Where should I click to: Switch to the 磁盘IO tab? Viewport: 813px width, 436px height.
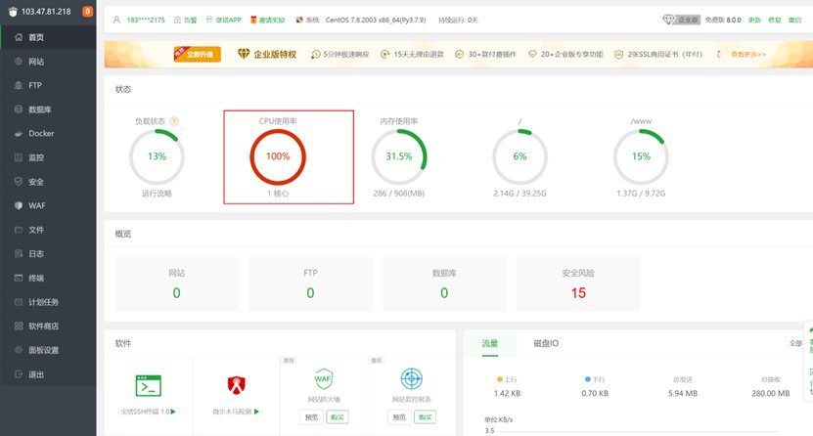(x=546, y=343)
